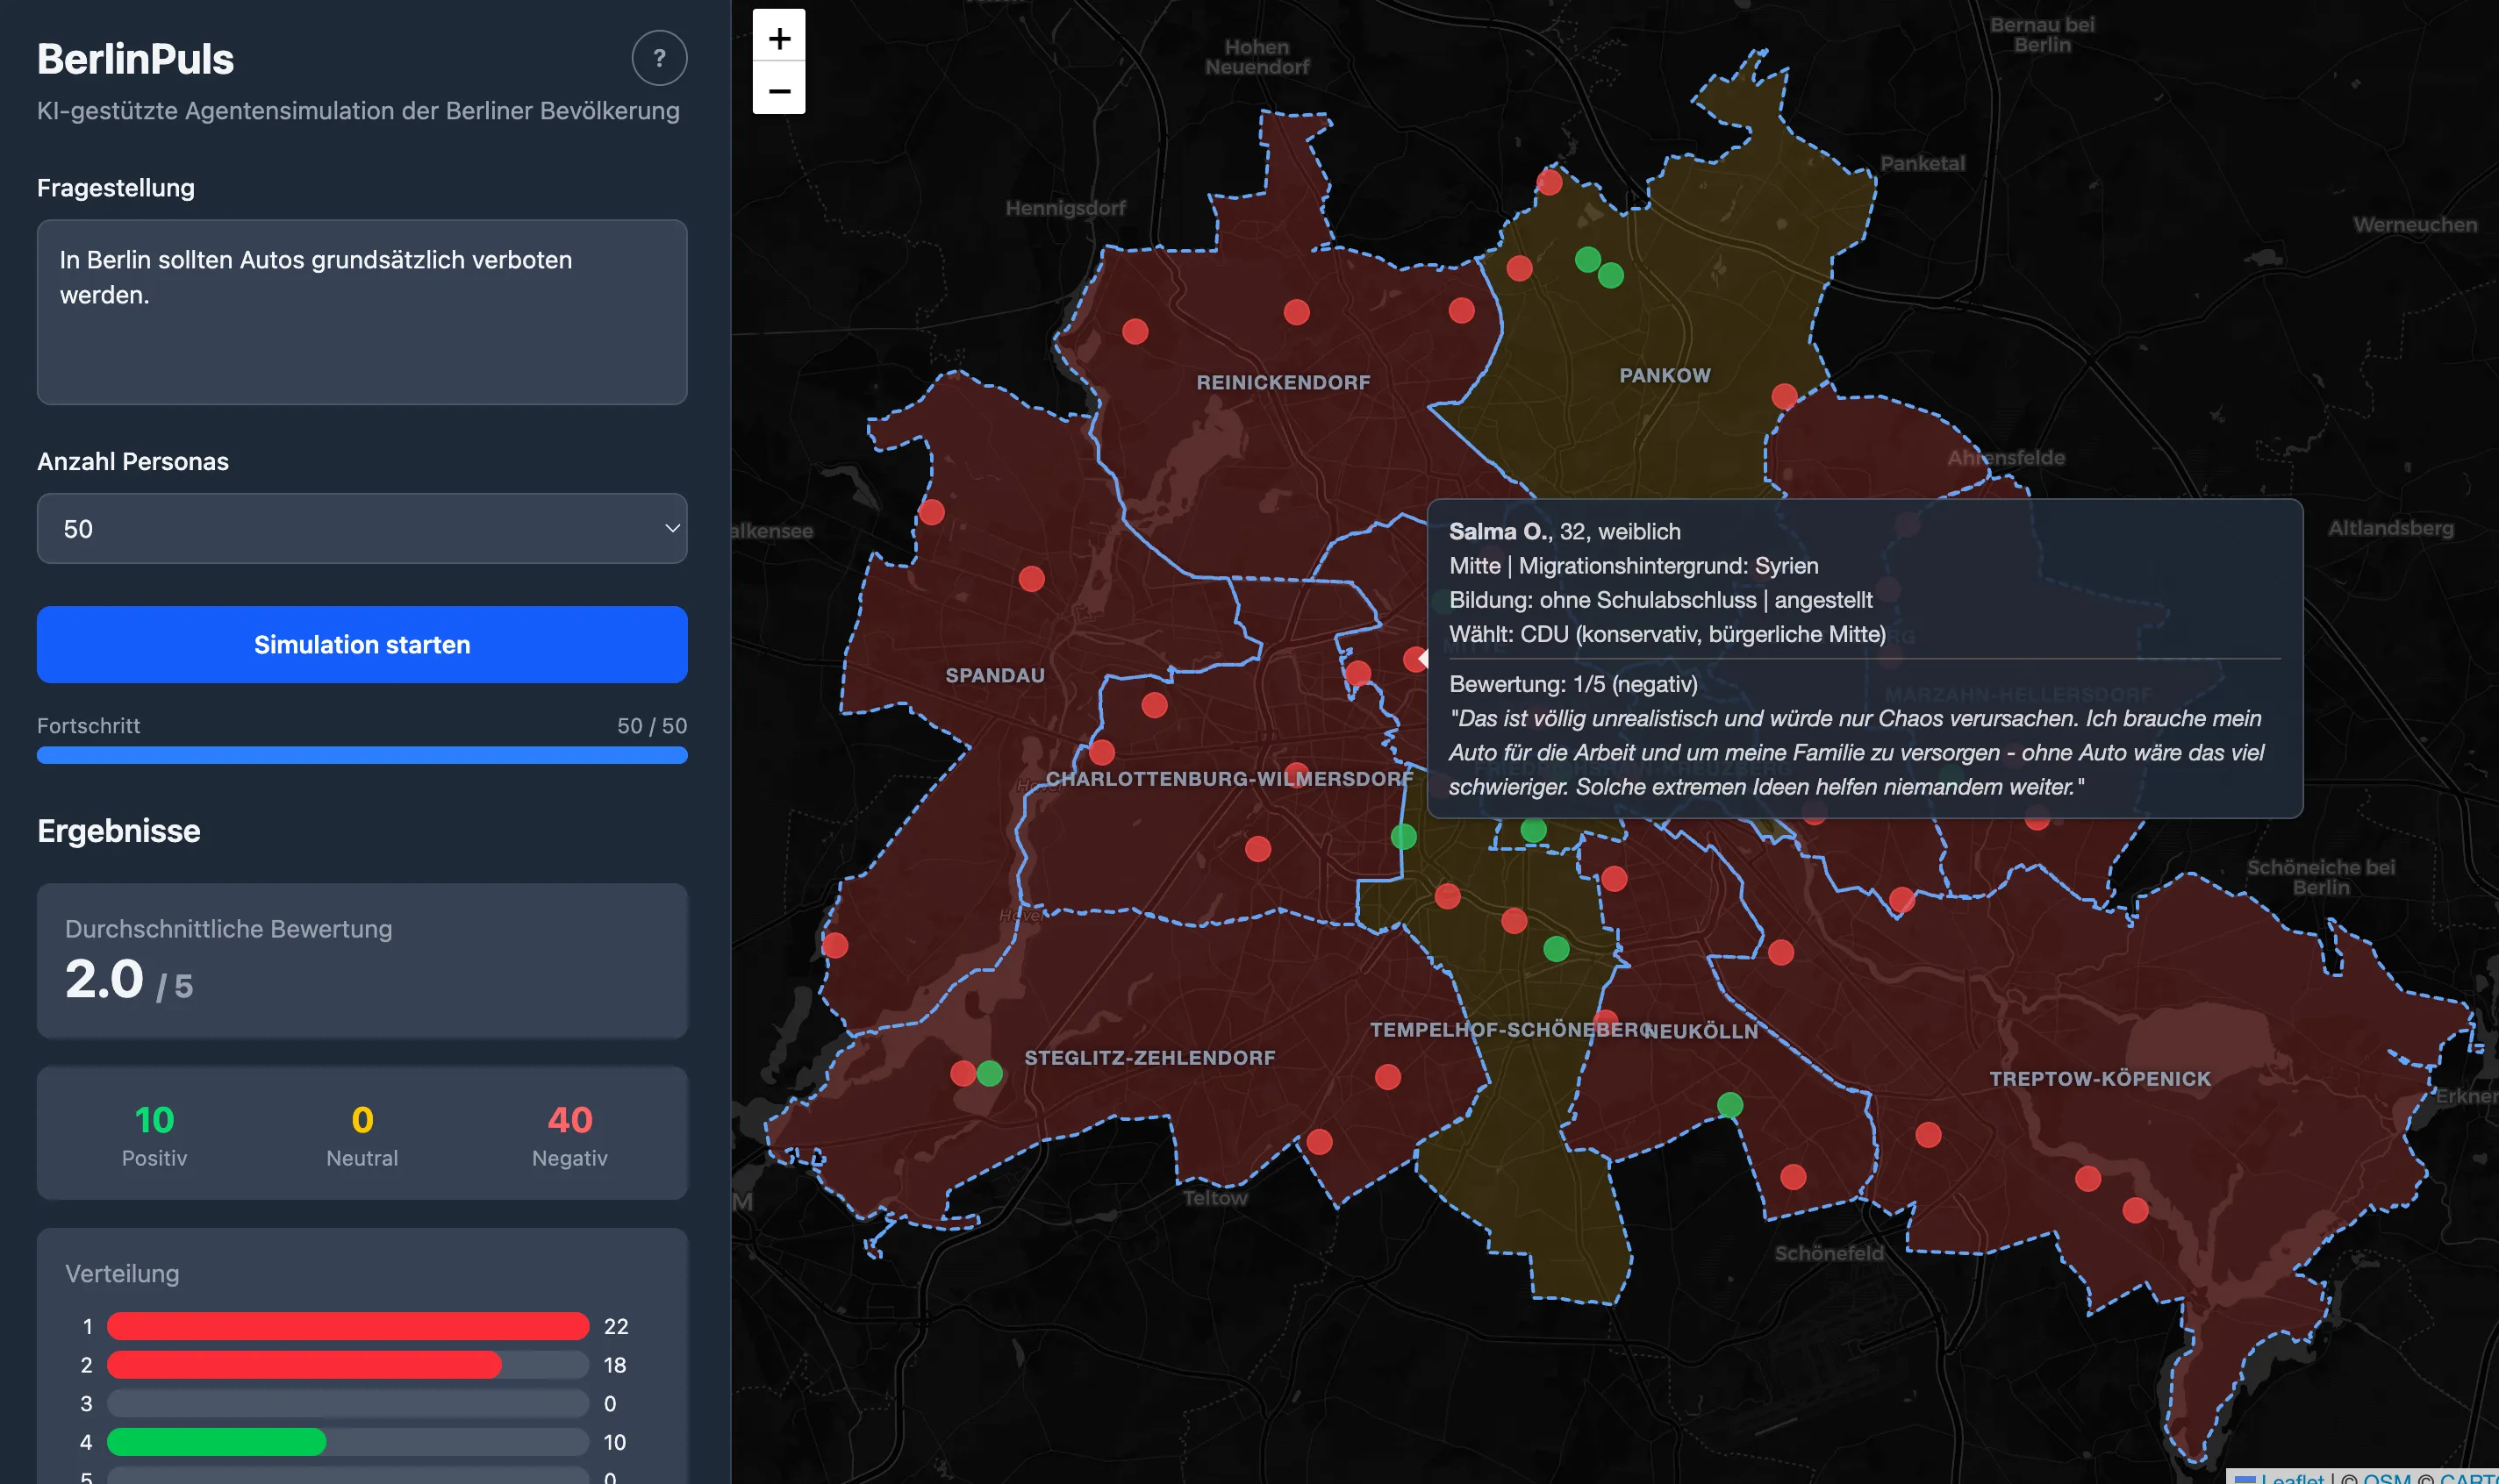This screenshot has height=1484, width=2499.
Task: Click the red distribution bar for rating 2
Action: 304,1365
